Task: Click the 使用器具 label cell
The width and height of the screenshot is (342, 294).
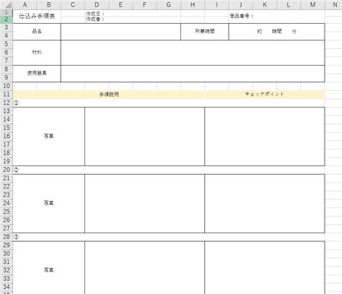Action: pyautogui.click(x=37, y=74)
